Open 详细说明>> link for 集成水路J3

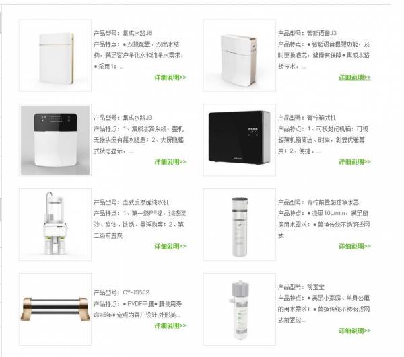tap(170, 162)
